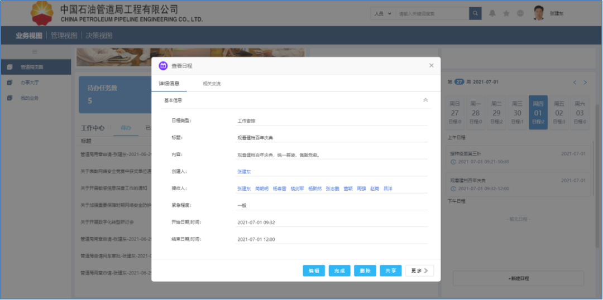Expand the 更多 button menu
603x300 pixels.
[x=419, y=270]
